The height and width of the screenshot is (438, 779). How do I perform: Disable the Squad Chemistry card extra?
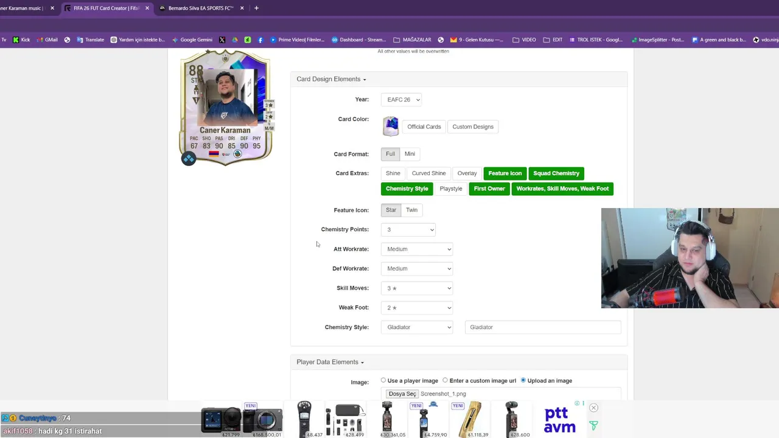[x=556, y=173]
